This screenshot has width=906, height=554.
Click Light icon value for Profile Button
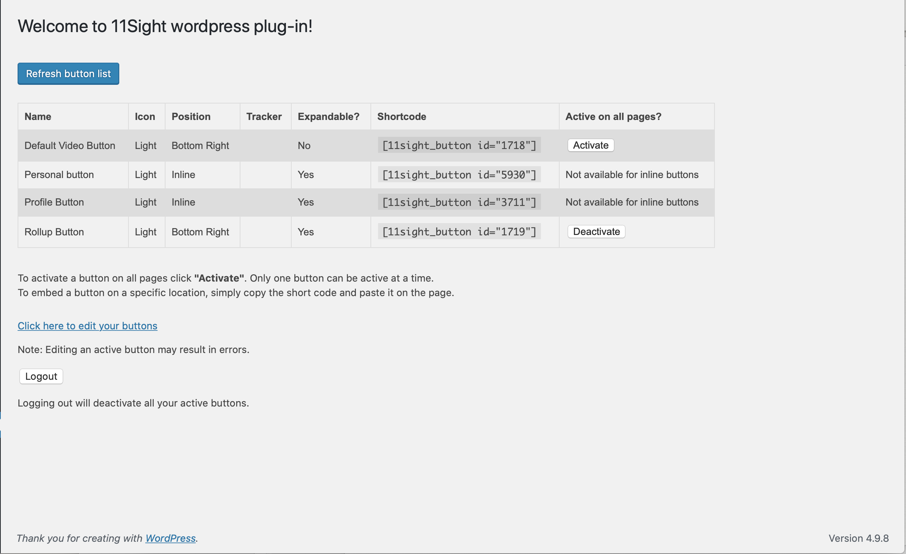pyautogui.click(x=146, y=202)
